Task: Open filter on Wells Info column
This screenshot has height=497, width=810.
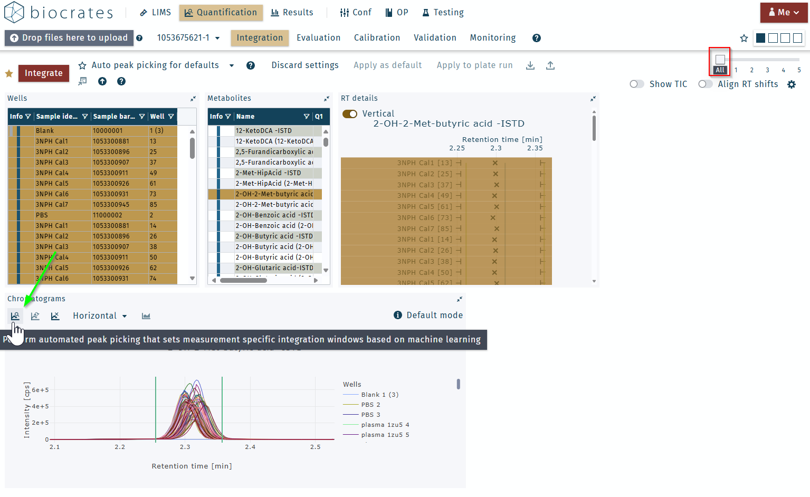Action: pos(28,117)
